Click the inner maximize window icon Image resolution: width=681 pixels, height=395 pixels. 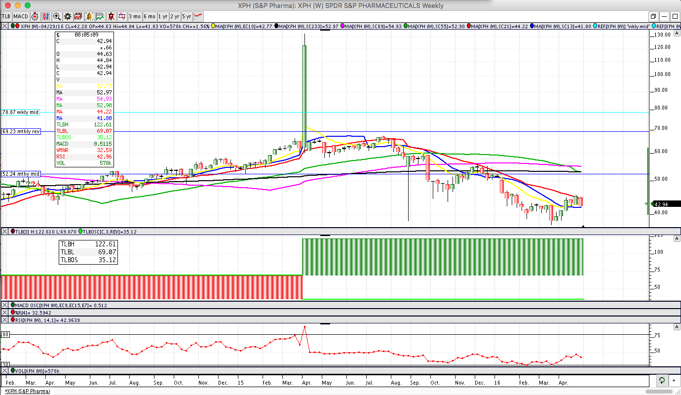[x=675, y=16]
